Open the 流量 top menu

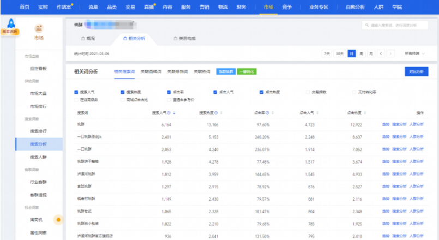tap(93, 7)
